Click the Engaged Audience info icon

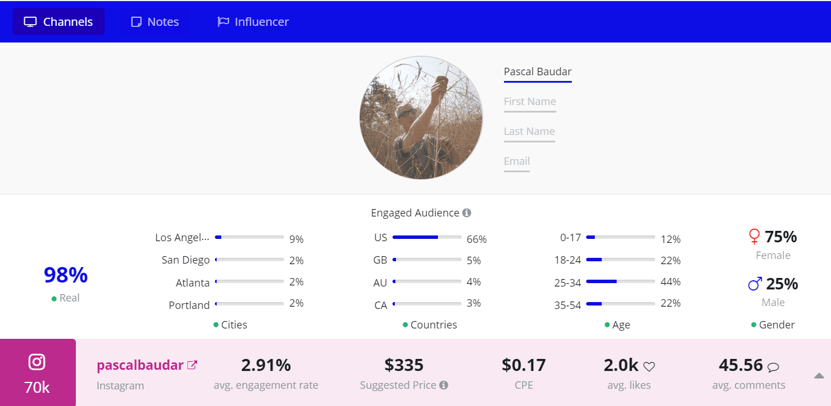pos(467,213)
